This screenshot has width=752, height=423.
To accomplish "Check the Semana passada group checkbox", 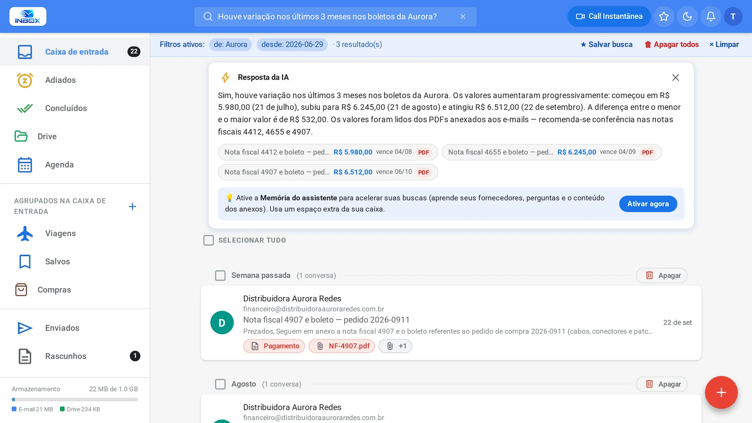I will point(220,276).
